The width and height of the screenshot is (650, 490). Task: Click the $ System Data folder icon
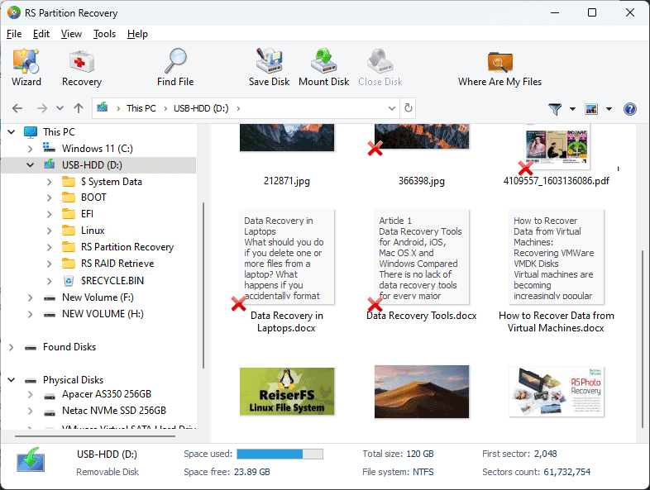pos(69,182)
